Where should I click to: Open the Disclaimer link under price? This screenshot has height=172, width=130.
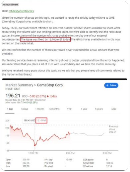click(40, 100)
